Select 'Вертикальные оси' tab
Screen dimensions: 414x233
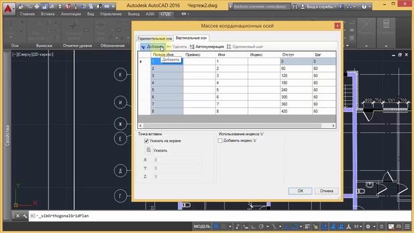[191, 38]
